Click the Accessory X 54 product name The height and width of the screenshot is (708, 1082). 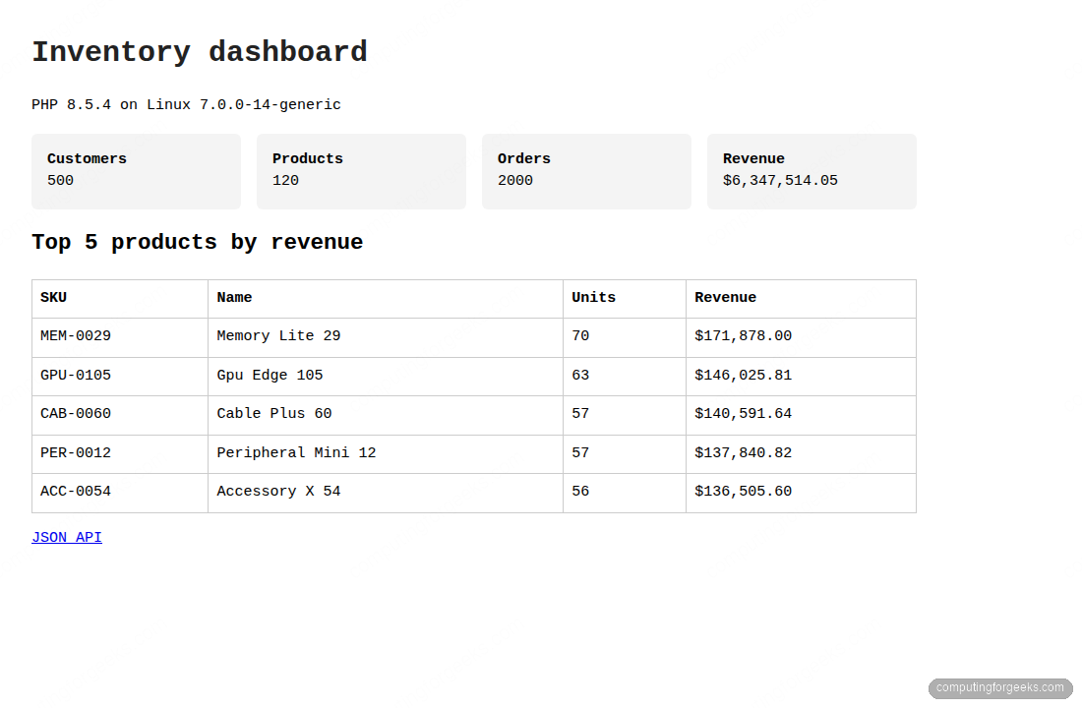tap(278, 491)
